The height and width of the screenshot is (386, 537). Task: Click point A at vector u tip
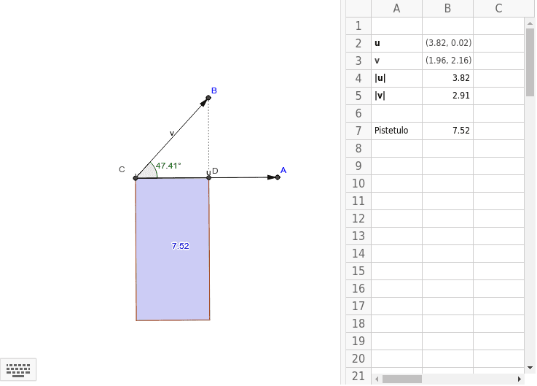point(278,177)
